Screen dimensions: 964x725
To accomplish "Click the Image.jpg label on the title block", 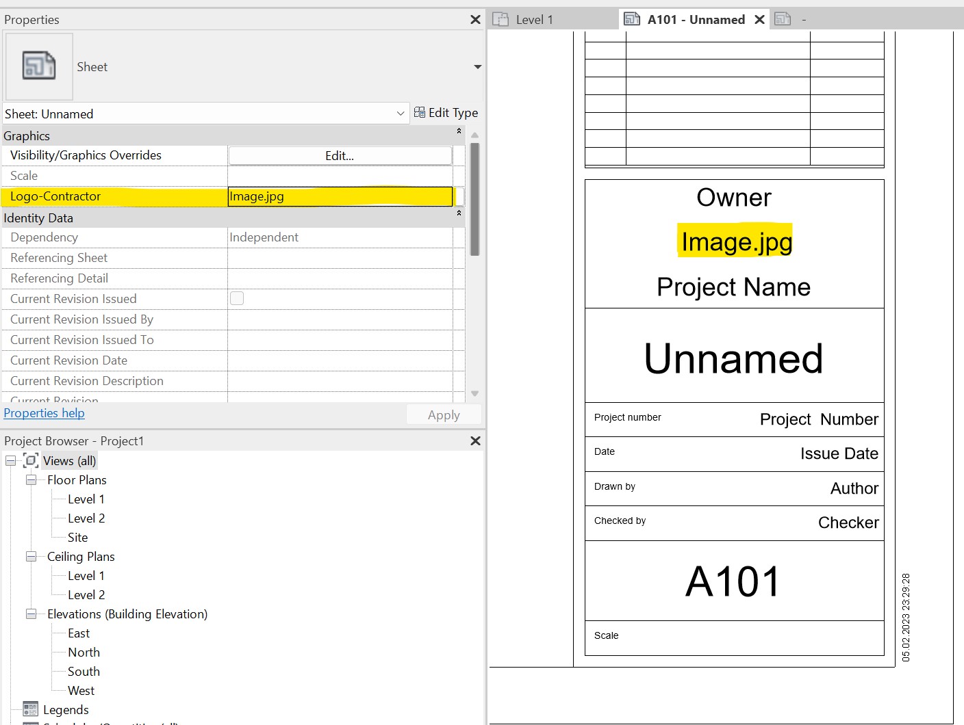I will 736,241.
